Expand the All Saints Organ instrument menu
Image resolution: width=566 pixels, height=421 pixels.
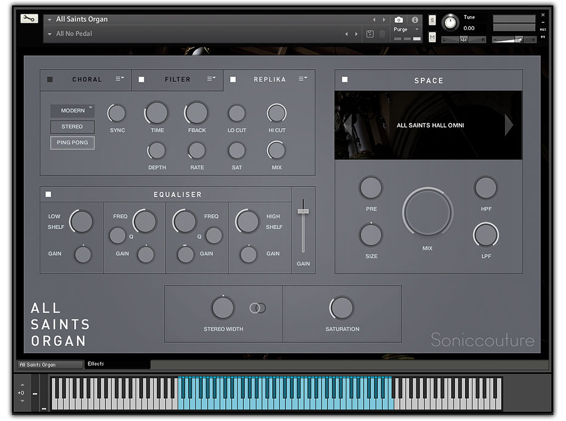point(49,20)
